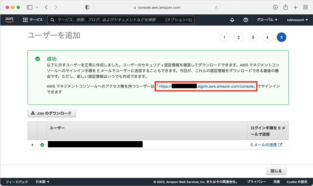This screenshot has height=186, width=313.
Task: Open a new tab with plus icon
Action: coord(295,7)
